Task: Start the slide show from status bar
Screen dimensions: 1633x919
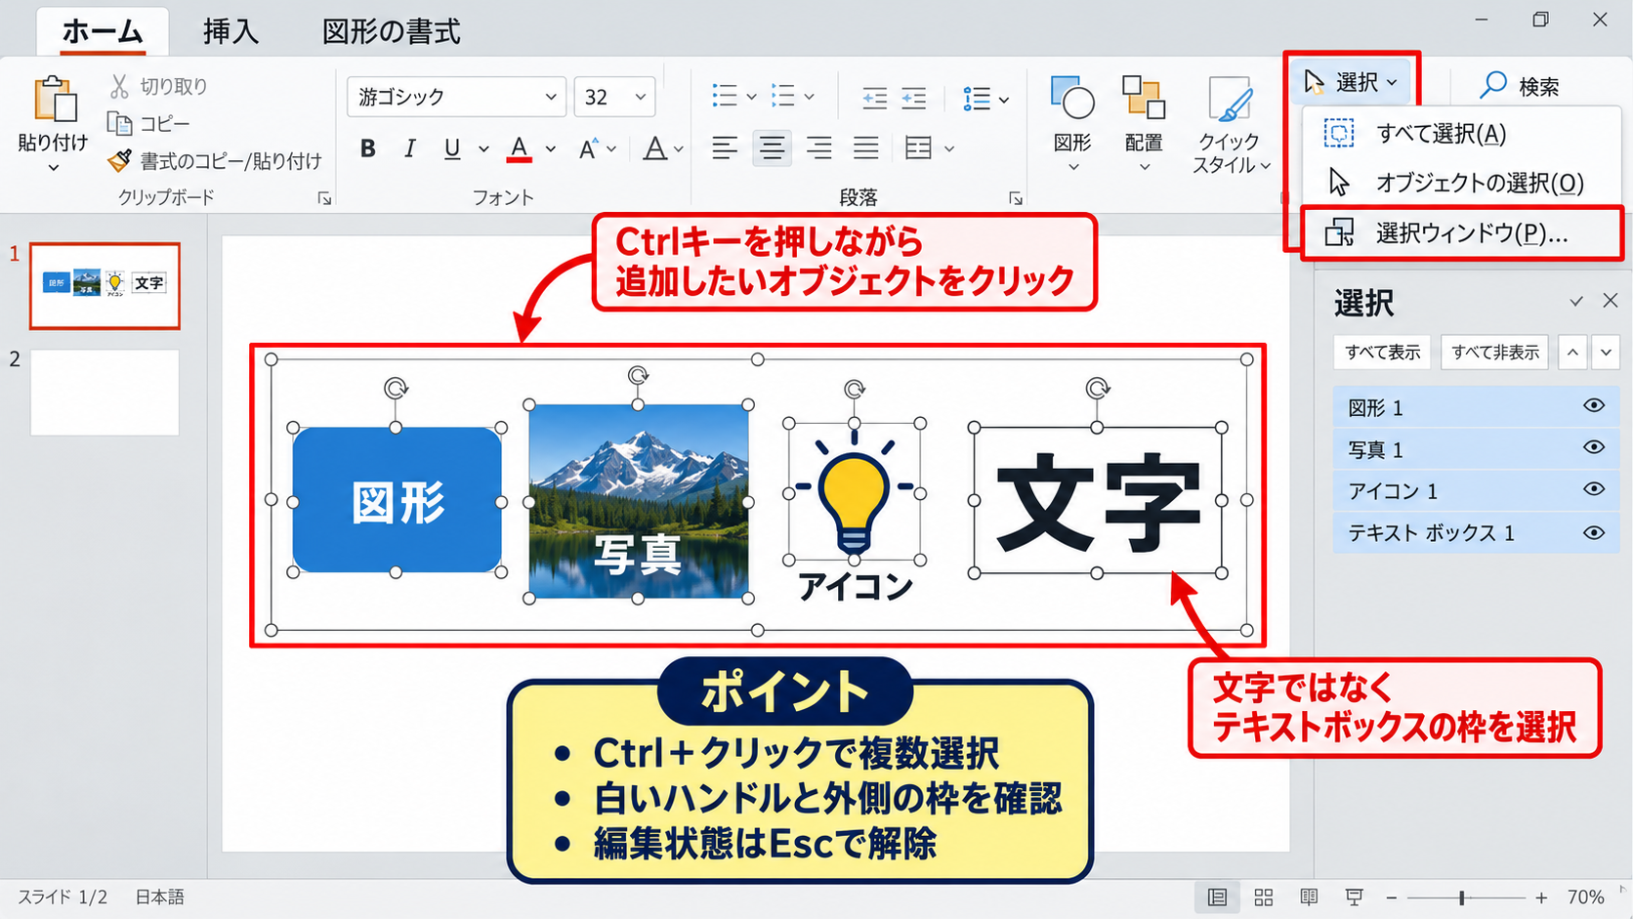Action: point(1355,898)
